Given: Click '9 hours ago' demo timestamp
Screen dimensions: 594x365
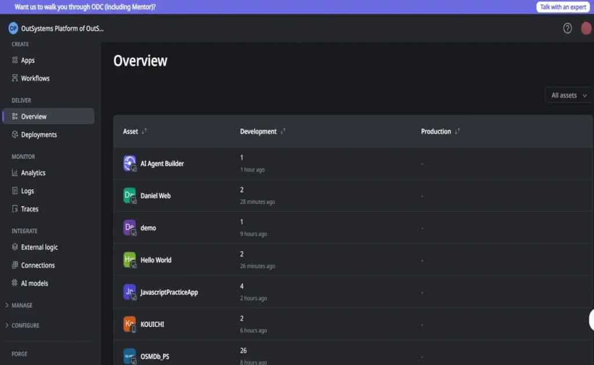Looking at the screenshot, I should point(253,233).
